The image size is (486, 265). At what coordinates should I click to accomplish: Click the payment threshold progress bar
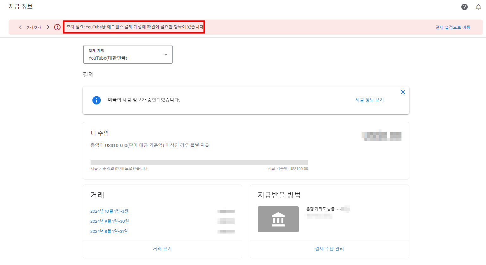point(199,162)
